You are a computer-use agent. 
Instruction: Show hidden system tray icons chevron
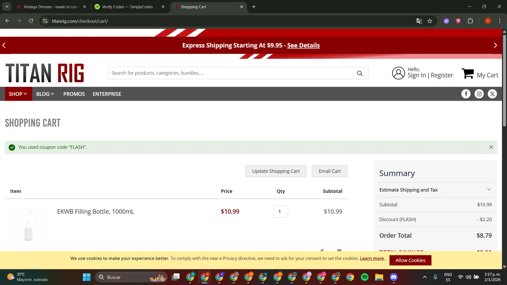425,277
